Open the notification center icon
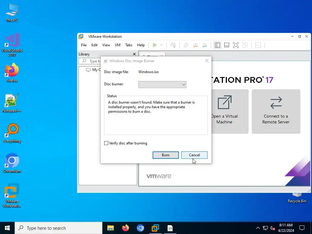Image resolution: width=312 pixels, height=234 pixels. point(302,228)
